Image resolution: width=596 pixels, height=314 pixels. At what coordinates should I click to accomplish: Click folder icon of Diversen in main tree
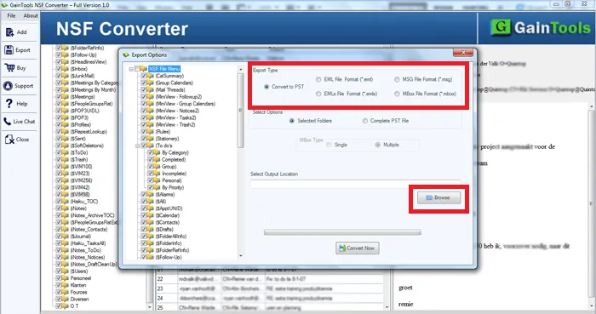[x=66, y=300]
